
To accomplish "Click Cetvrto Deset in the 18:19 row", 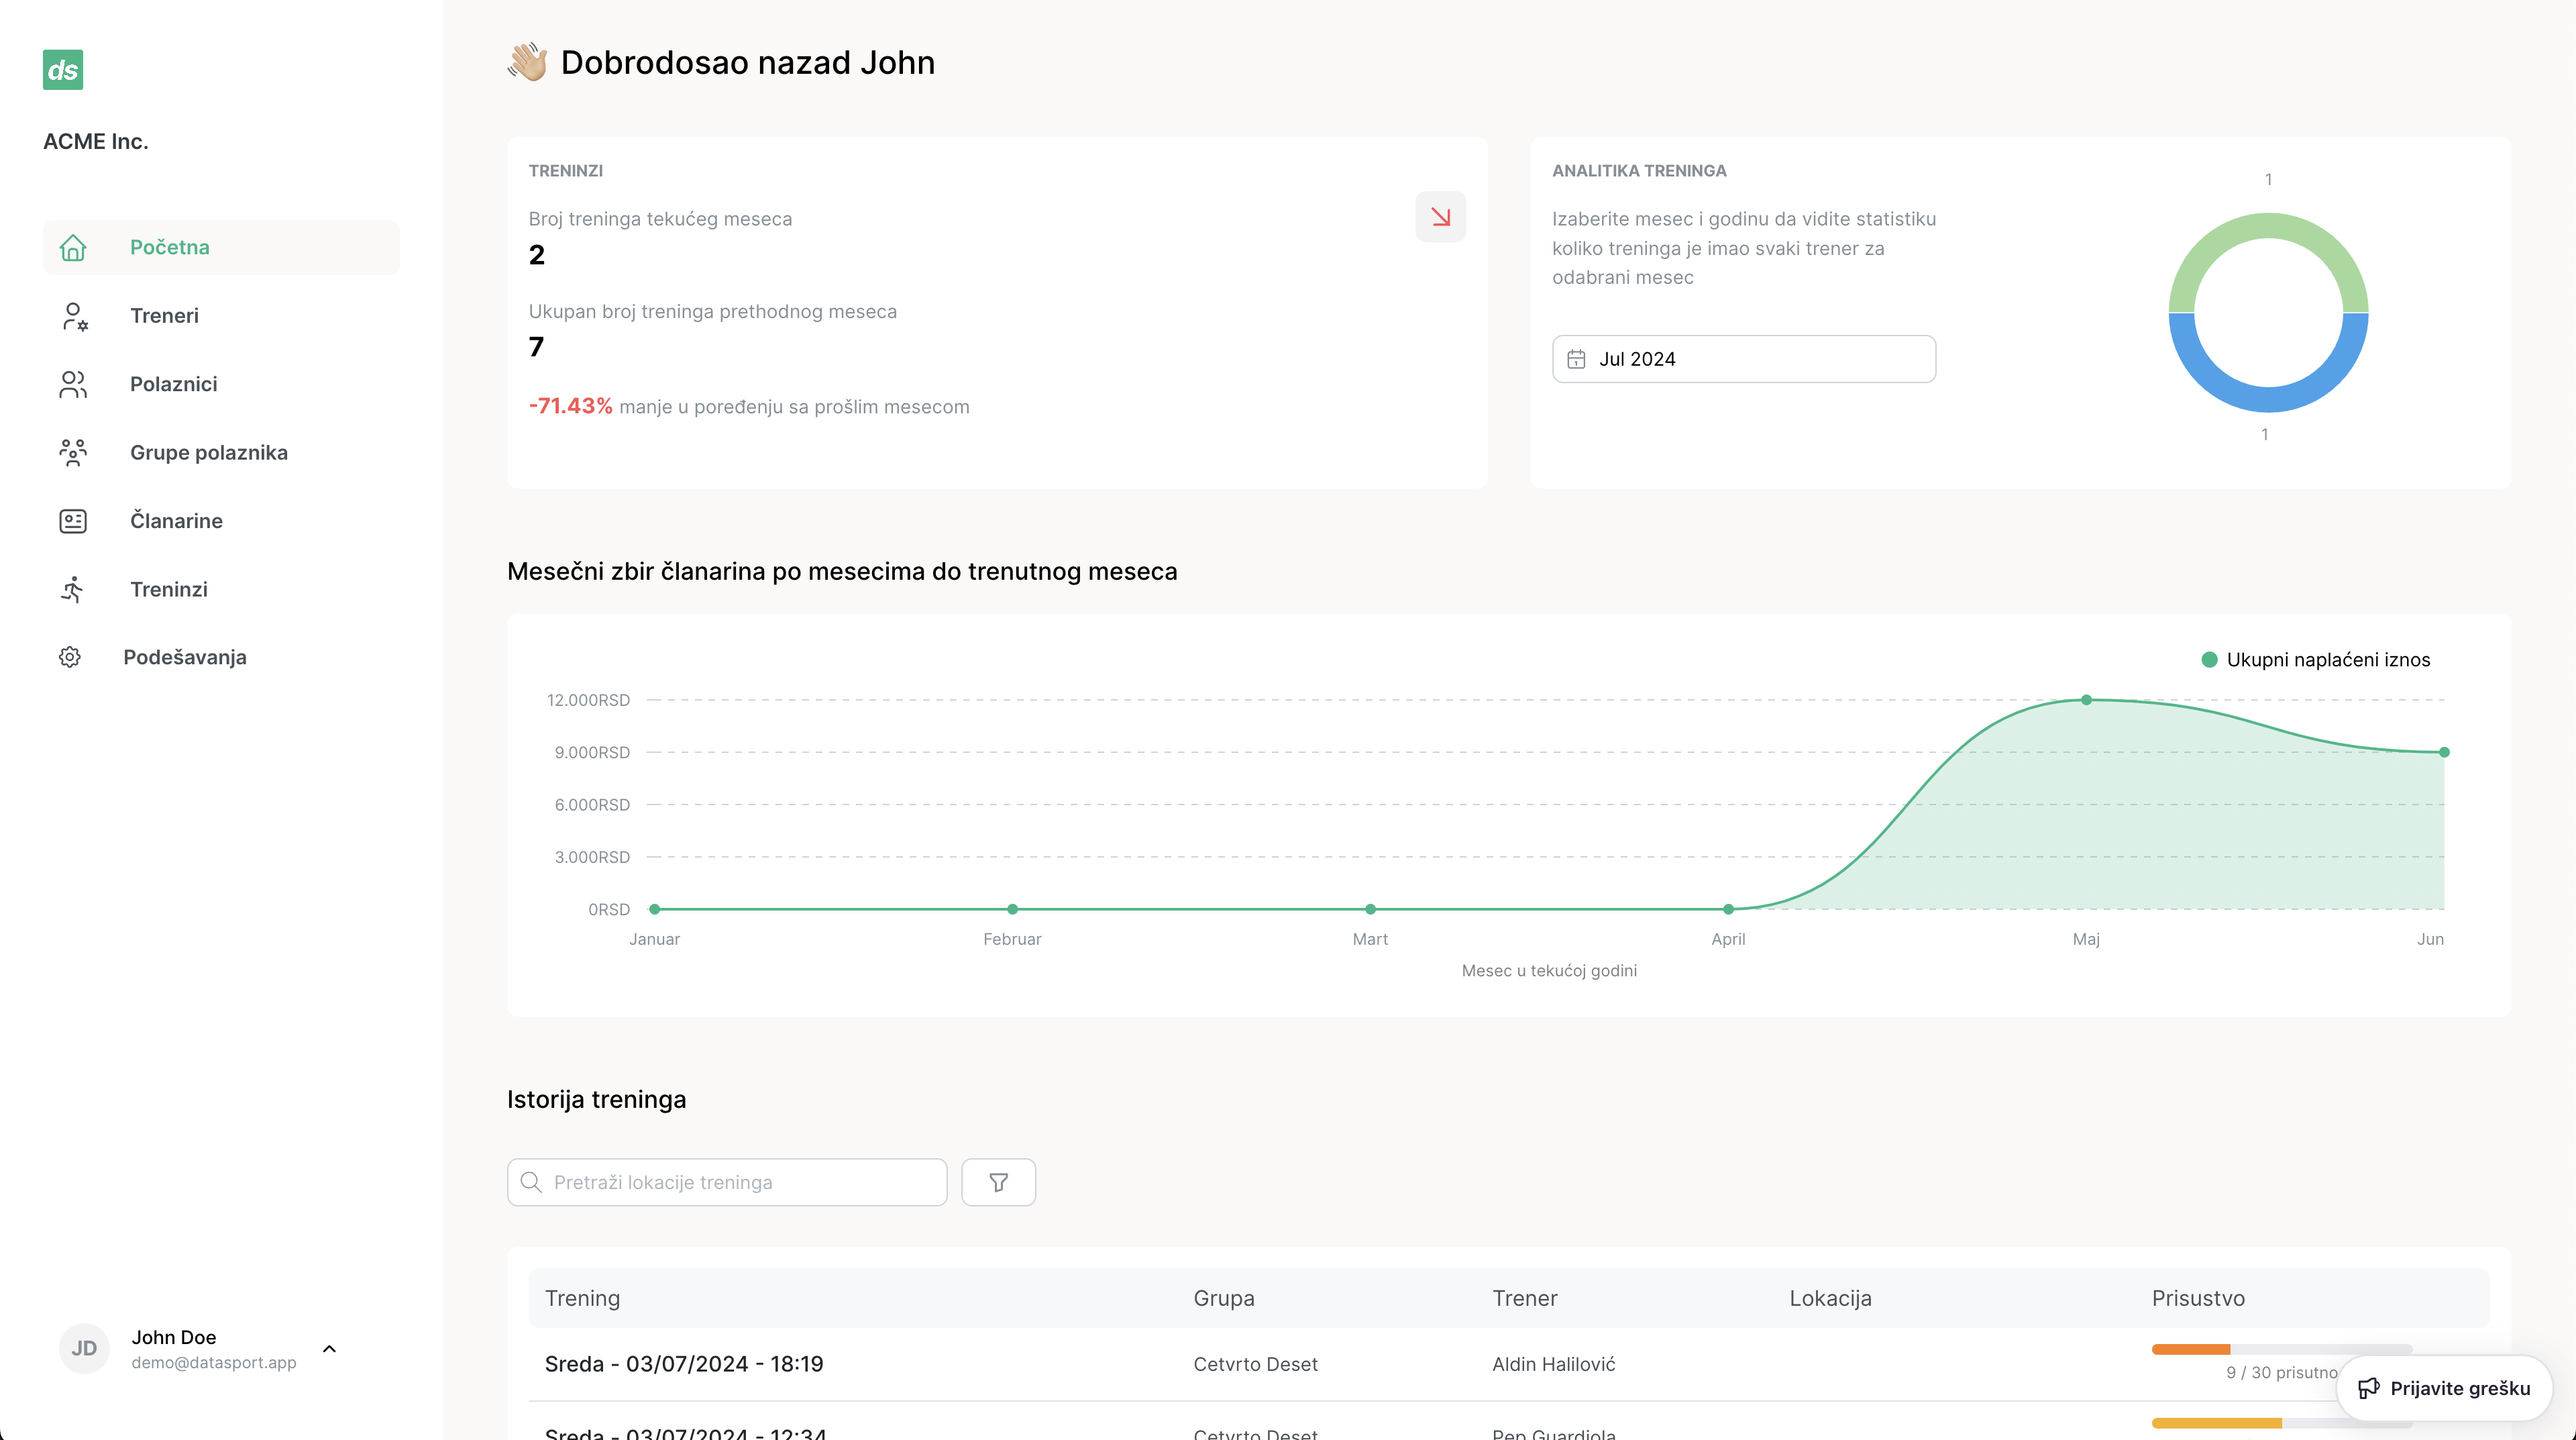I will [1255, 1364].
